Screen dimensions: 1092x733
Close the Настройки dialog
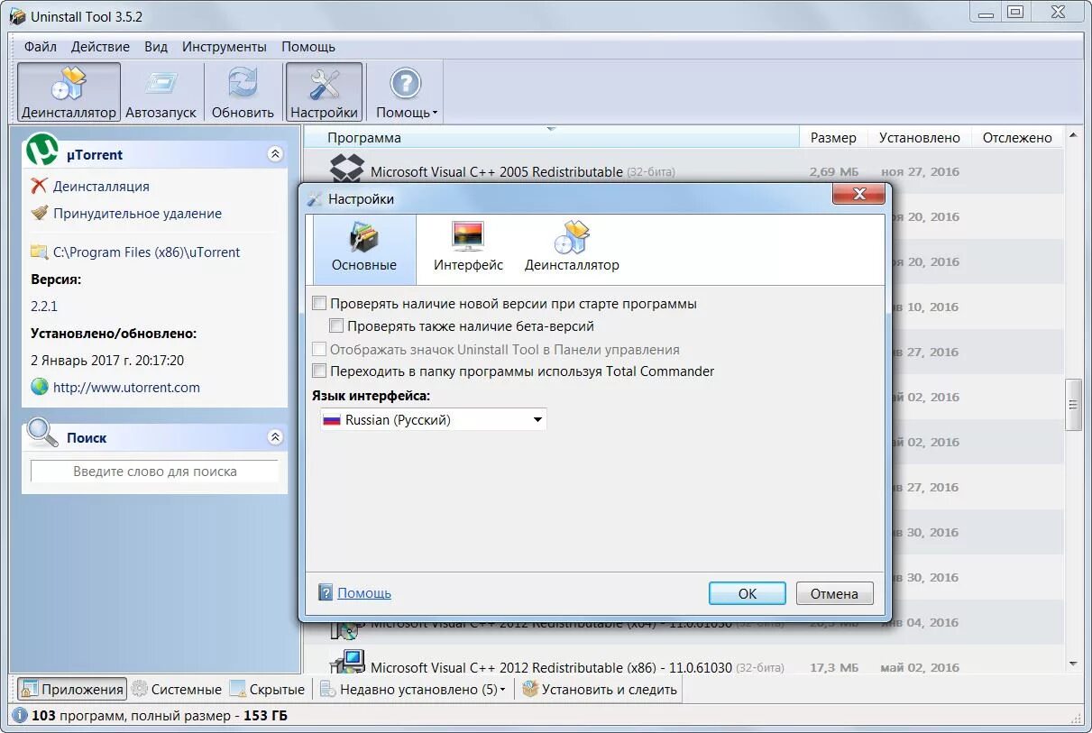tap(858, 195)
